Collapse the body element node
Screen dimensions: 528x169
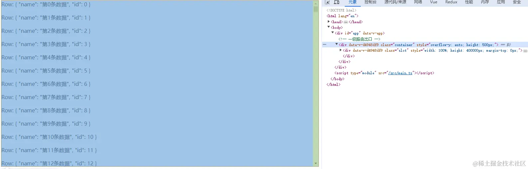(x=329, y=27)
